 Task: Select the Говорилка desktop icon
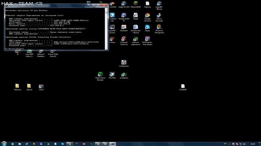(x=124, y=63)
